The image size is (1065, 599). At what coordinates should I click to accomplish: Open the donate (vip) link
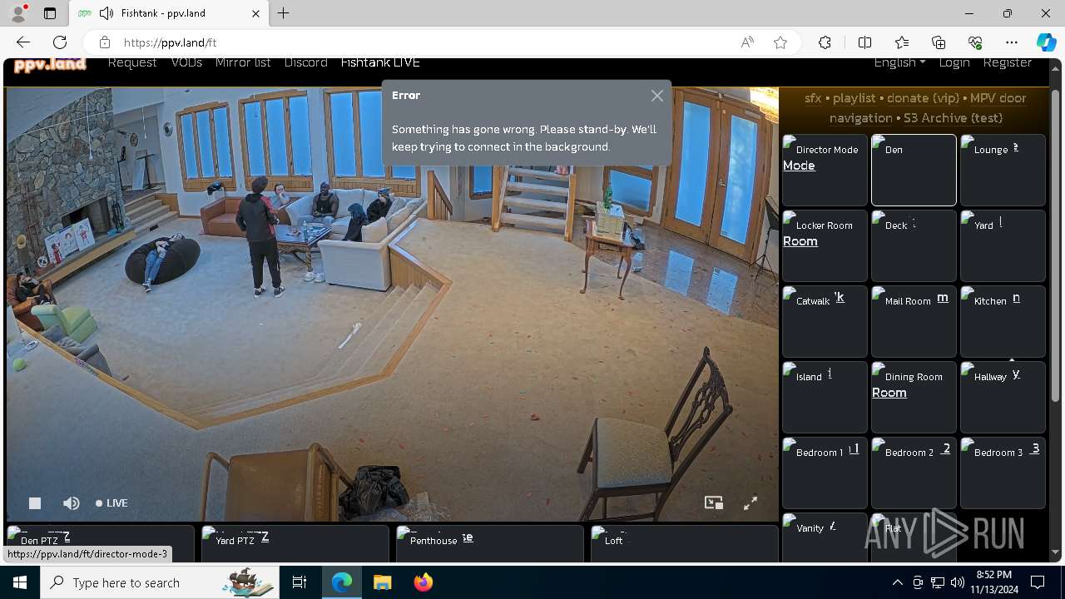(x=923, y=98)
